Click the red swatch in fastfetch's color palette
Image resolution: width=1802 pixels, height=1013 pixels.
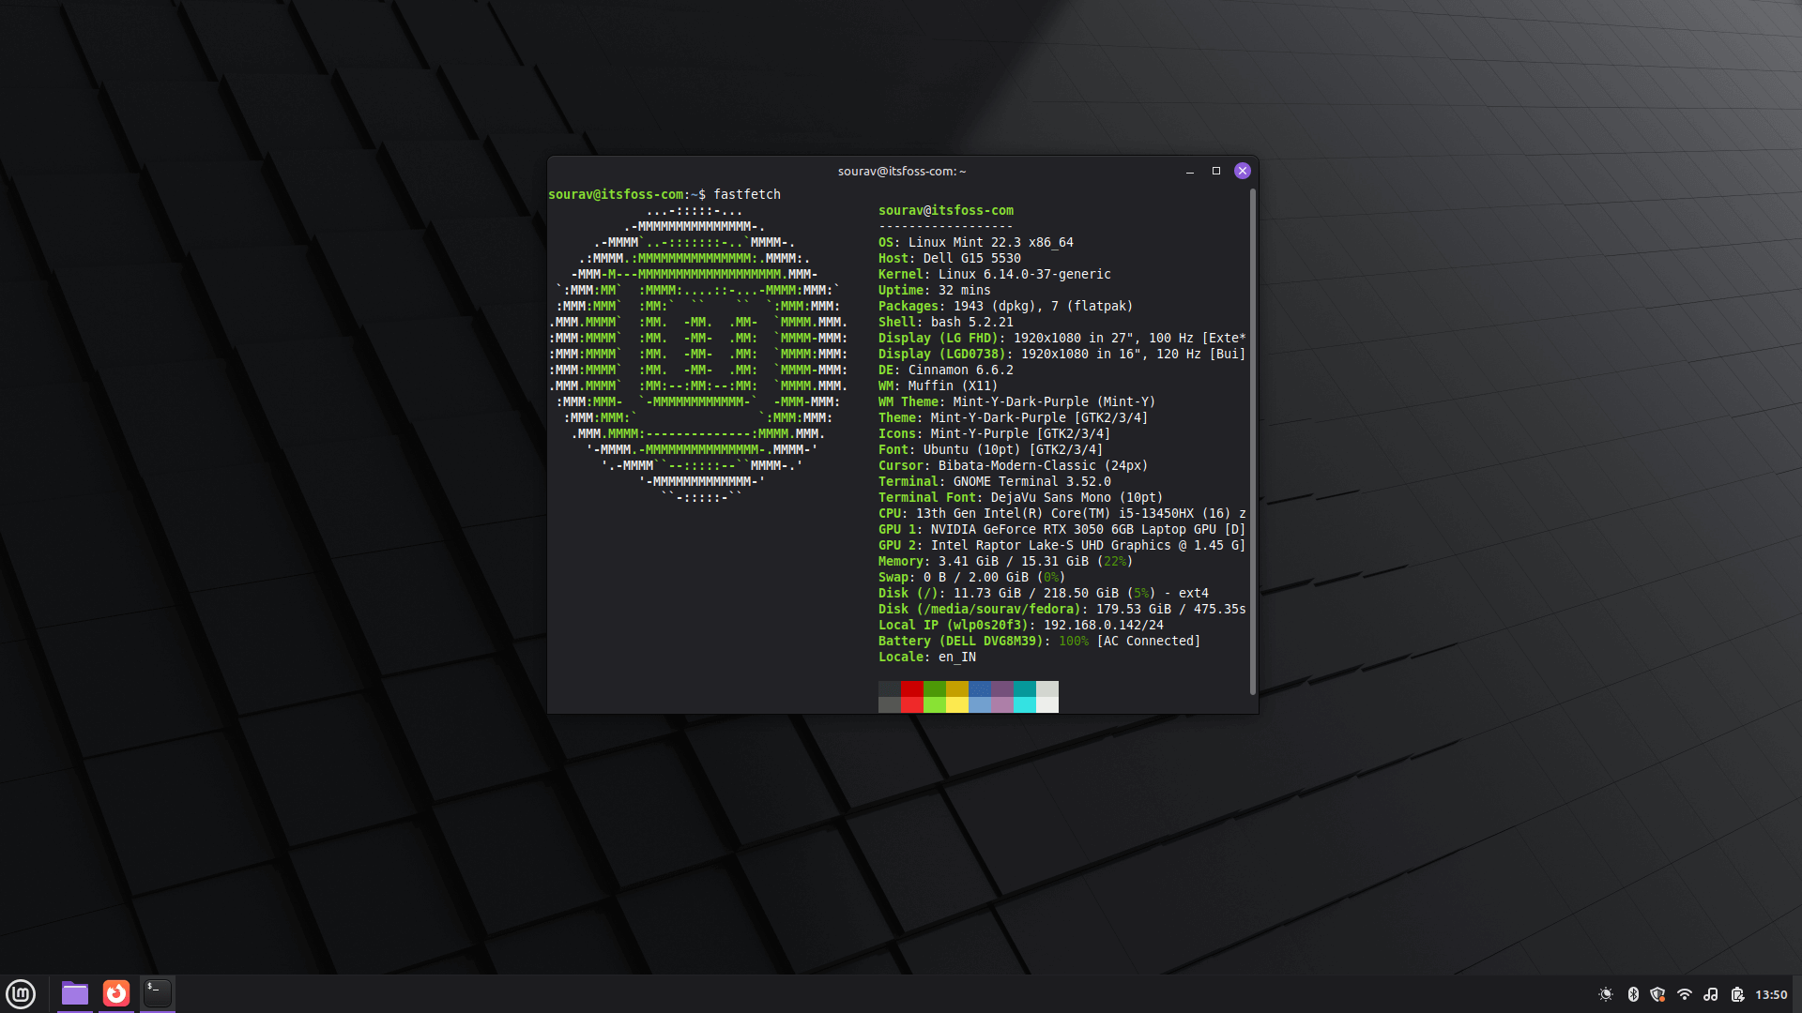pos(911,697)
